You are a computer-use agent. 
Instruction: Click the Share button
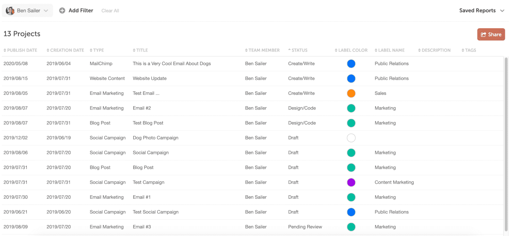tap(491, 34)
